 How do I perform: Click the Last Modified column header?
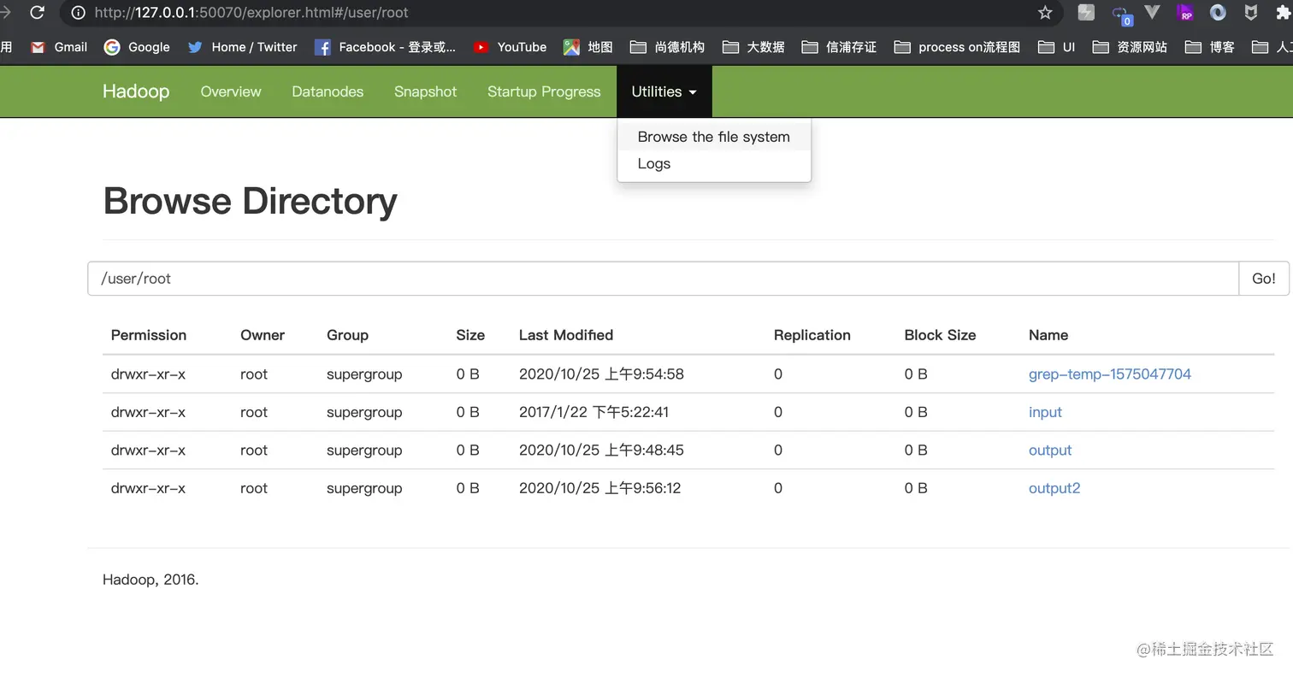coord(566,335)
